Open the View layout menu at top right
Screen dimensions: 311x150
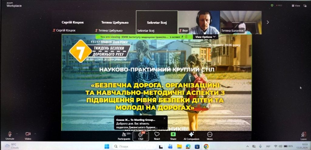coord(296,6)
